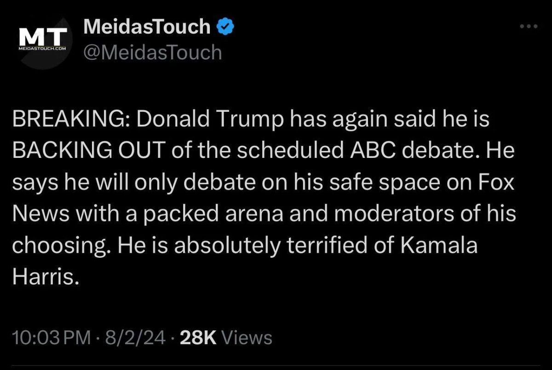The width and height of the screenshot is (552, 370).
Task: Click the bold 28K view count
Action: [x=198, y=338]
